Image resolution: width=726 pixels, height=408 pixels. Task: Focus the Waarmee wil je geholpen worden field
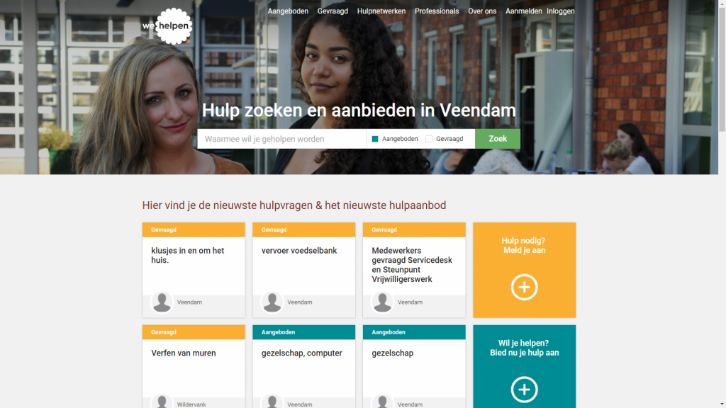click(282, 139)
